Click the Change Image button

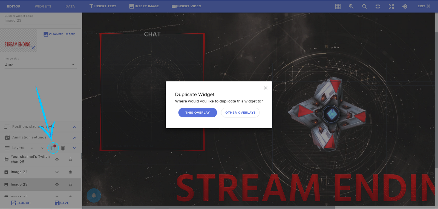(x=59, y=34)
